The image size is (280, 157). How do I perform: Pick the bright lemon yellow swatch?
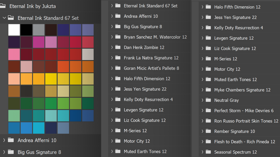(51, 79)
